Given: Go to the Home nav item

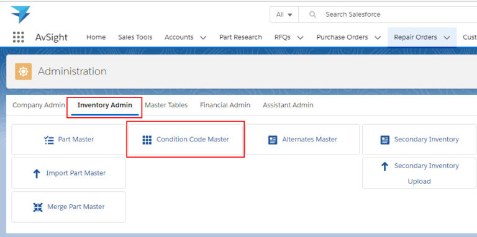Looking at the screenshot, I should (96, 37).
